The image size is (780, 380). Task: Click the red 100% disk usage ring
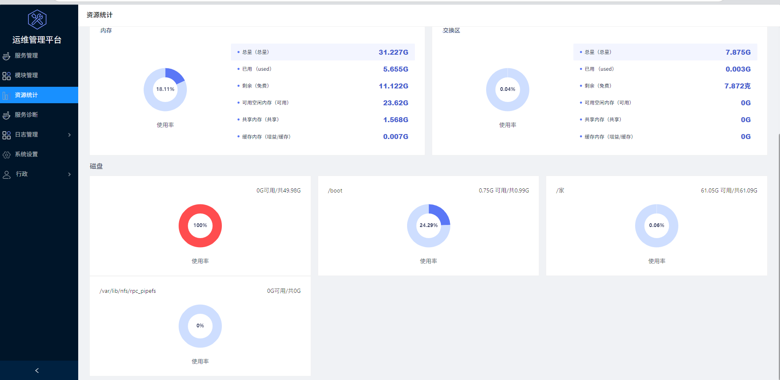point(200,226)
